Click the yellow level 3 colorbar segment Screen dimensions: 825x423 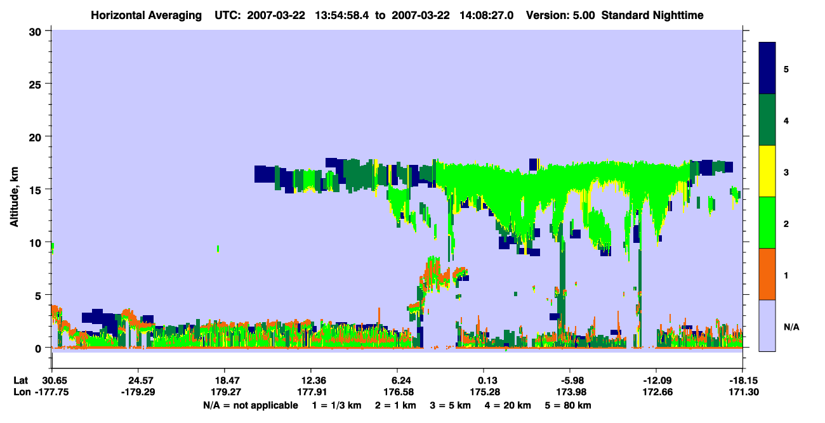767,171
